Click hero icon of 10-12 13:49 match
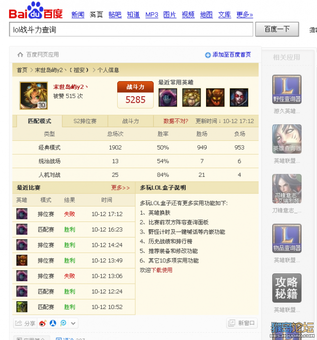 (22, 260)
